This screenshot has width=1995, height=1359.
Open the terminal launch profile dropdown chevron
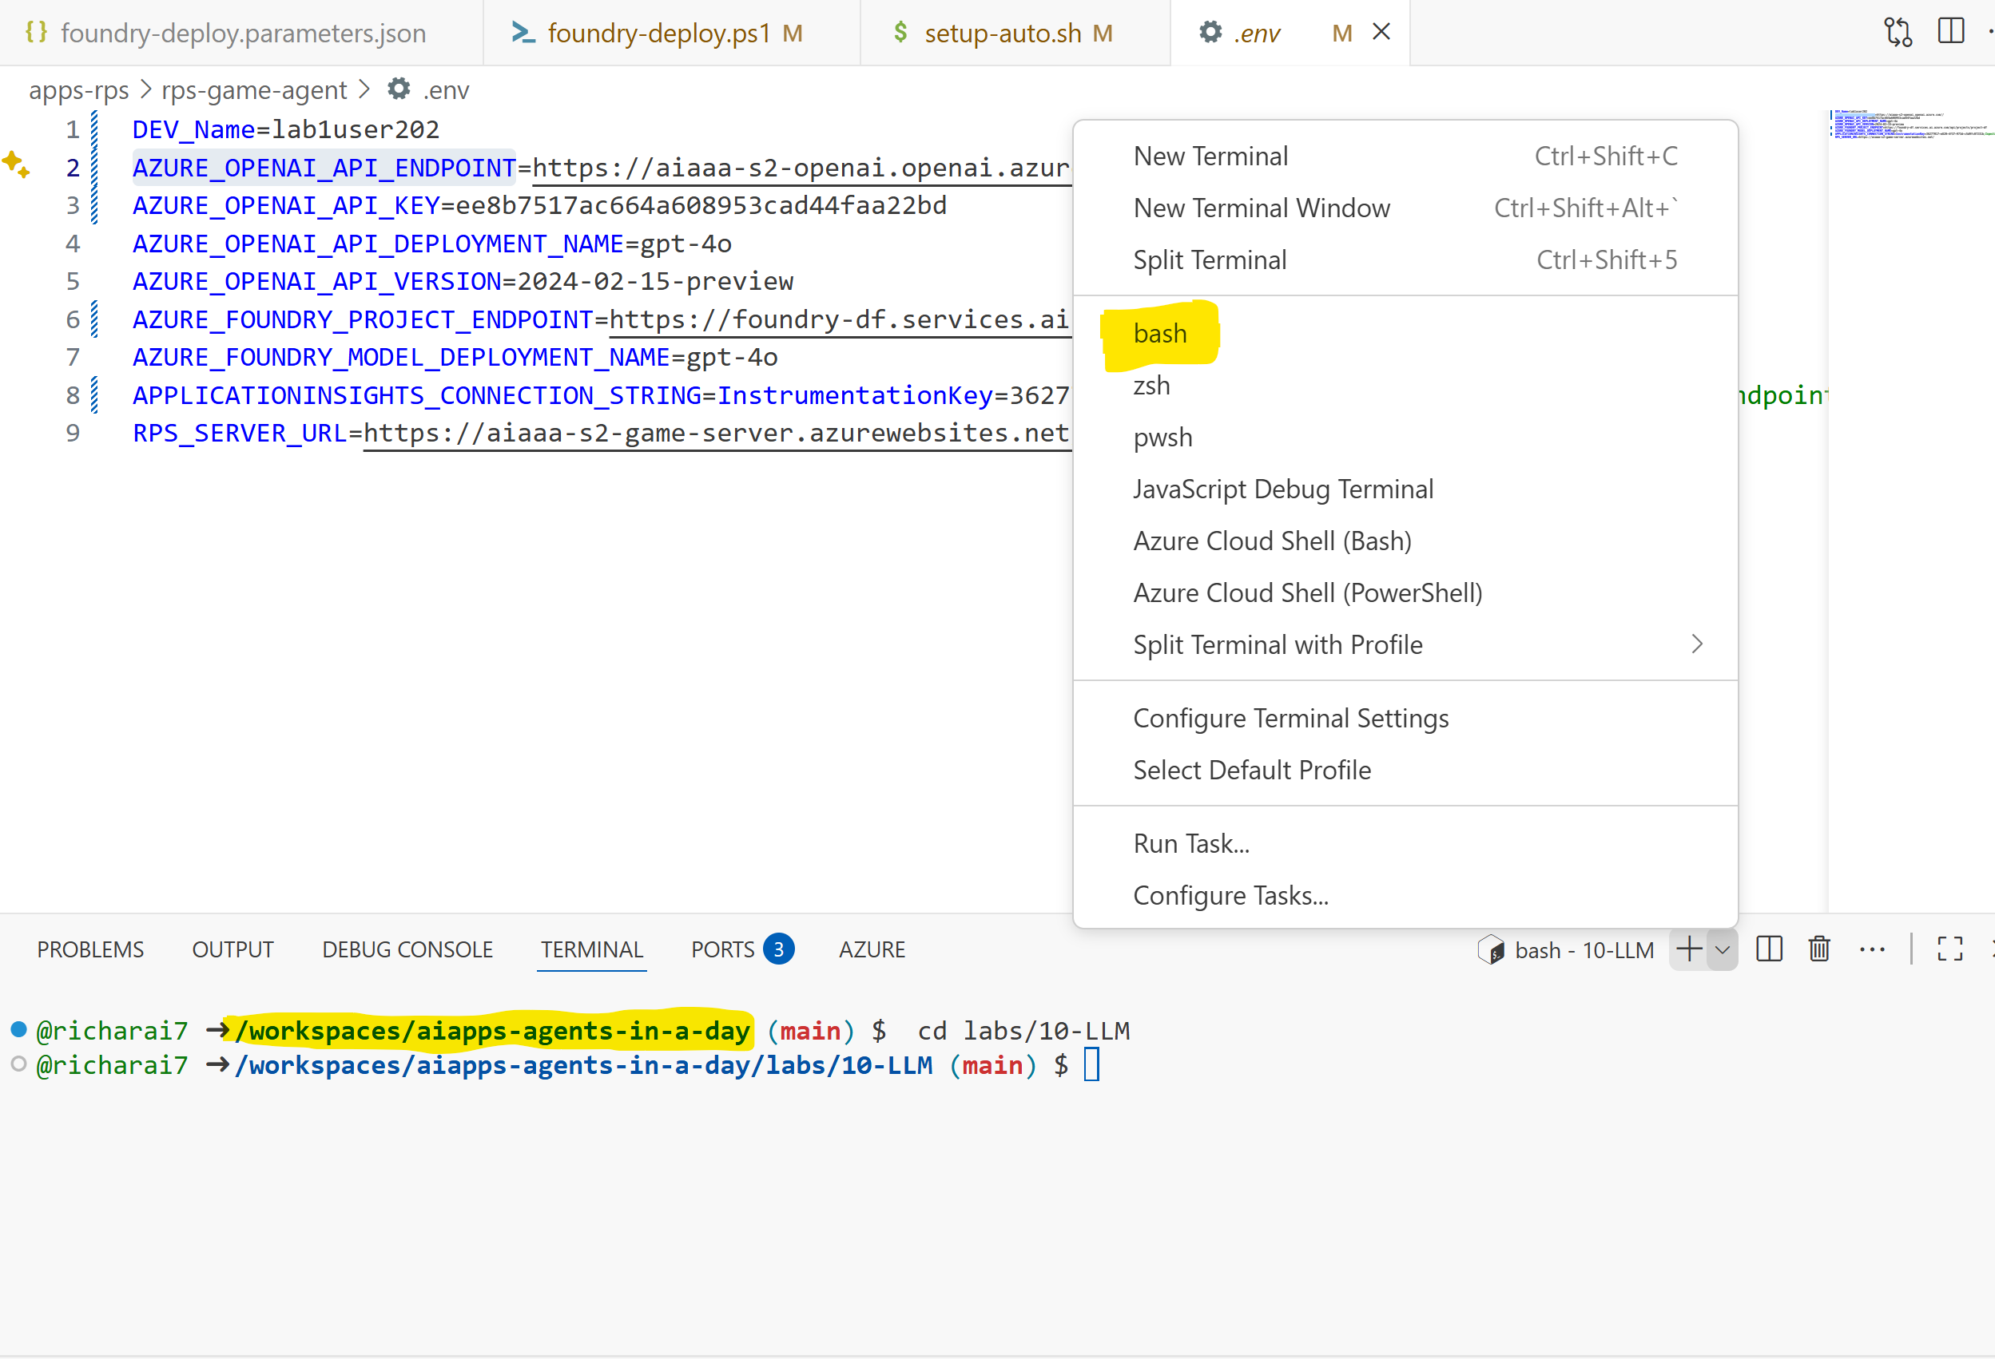pyautogui.click(x=1722, y=949)
